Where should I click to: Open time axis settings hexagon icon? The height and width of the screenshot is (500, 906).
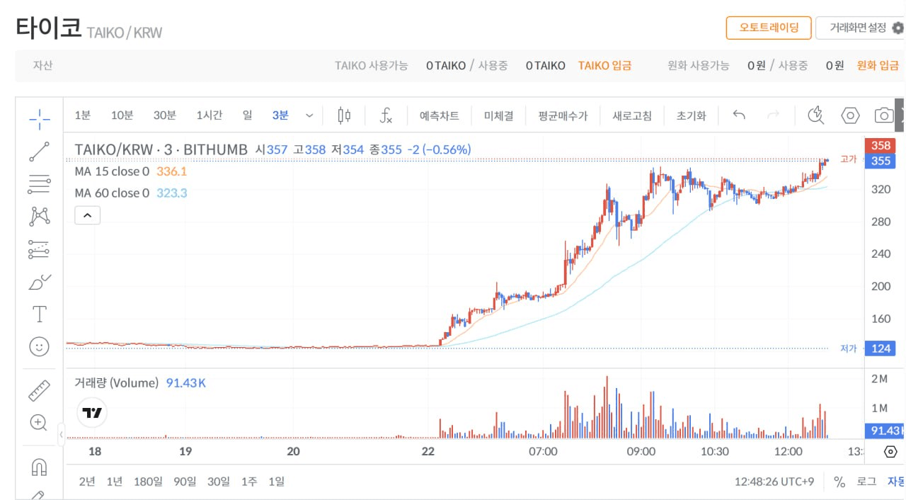891,452
